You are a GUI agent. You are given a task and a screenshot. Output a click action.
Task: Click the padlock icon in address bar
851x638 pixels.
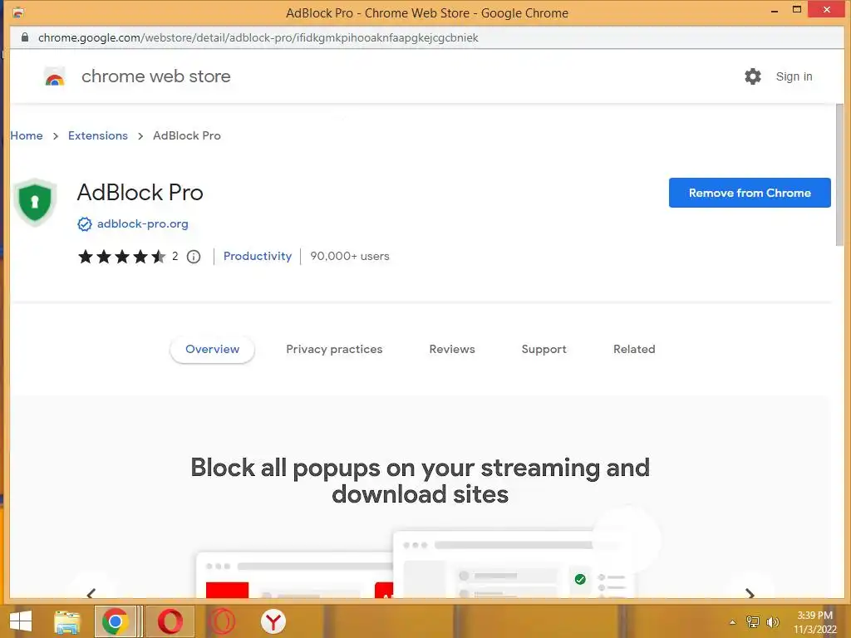coord(24,37)
